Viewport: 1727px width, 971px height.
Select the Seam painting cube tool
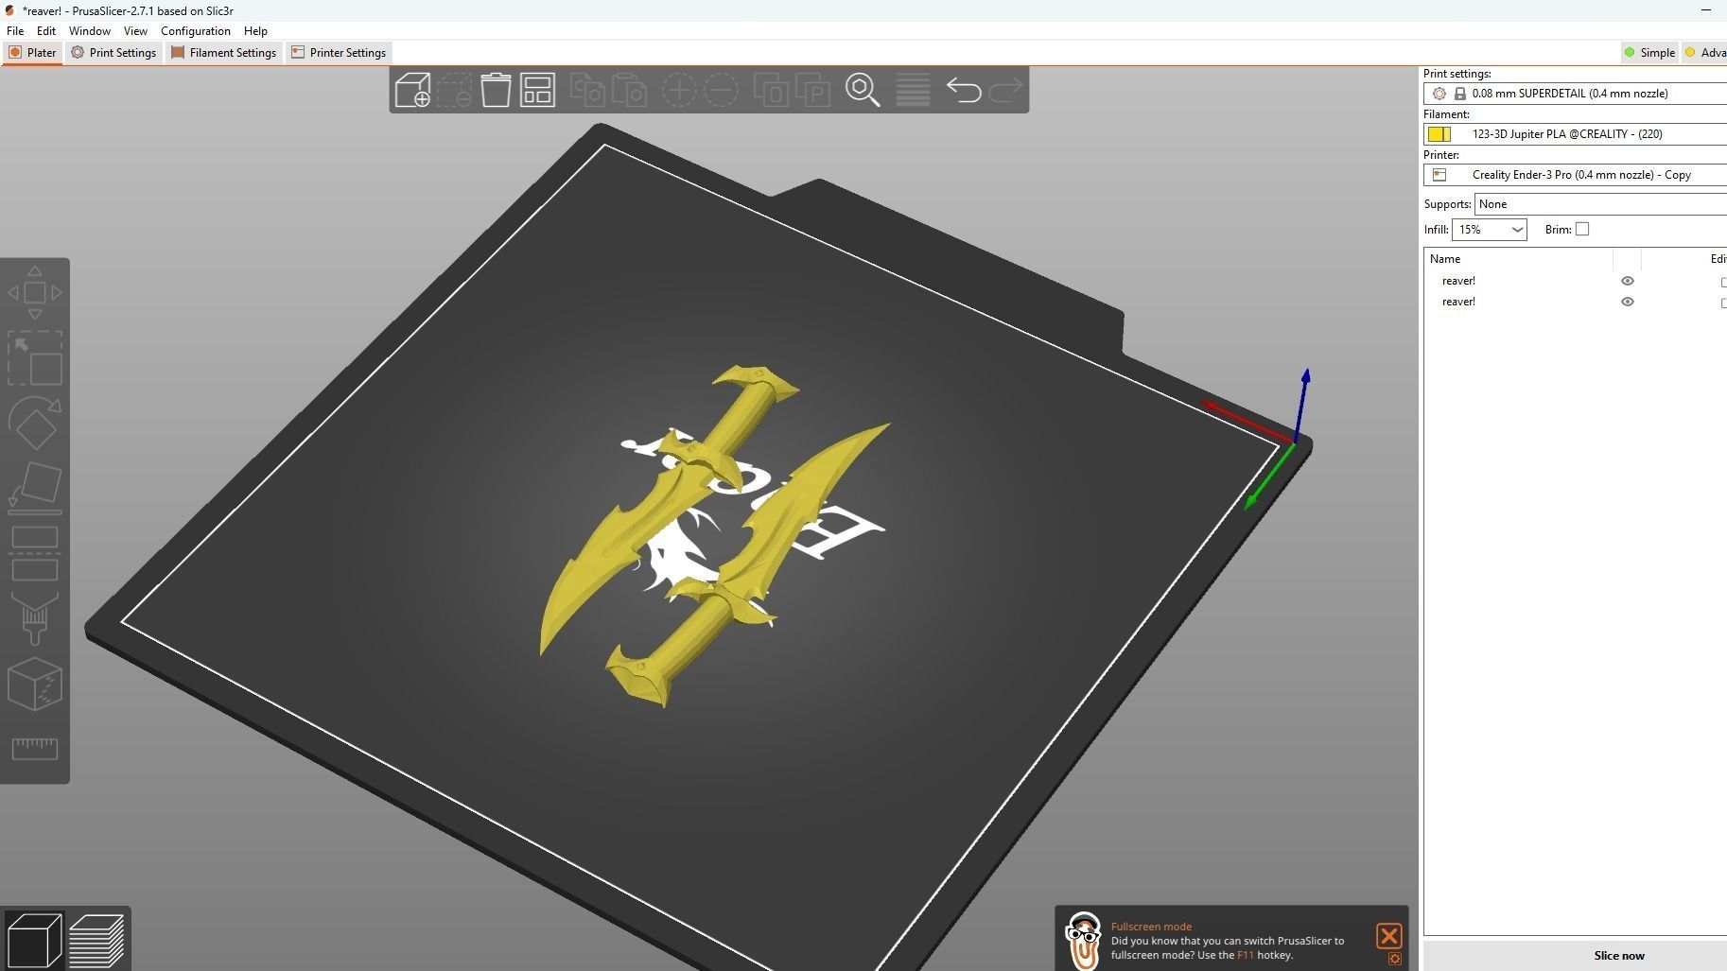pos(35,684)
